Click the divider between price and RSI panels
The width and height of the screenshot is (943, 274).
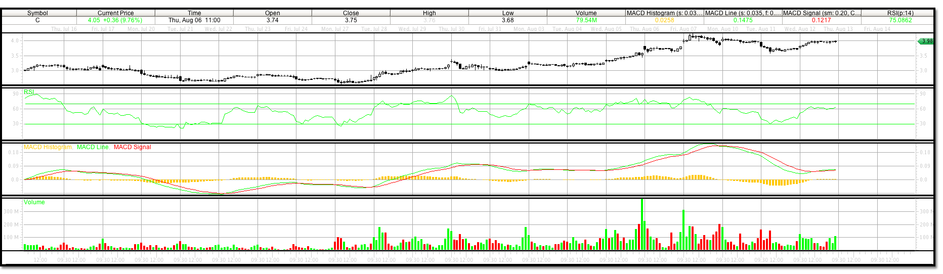[467, 86]
